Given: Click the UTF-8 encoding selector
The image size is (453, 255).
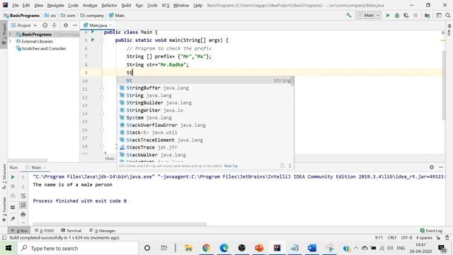Looking at the screenshot, I should (x=406, y=238).
